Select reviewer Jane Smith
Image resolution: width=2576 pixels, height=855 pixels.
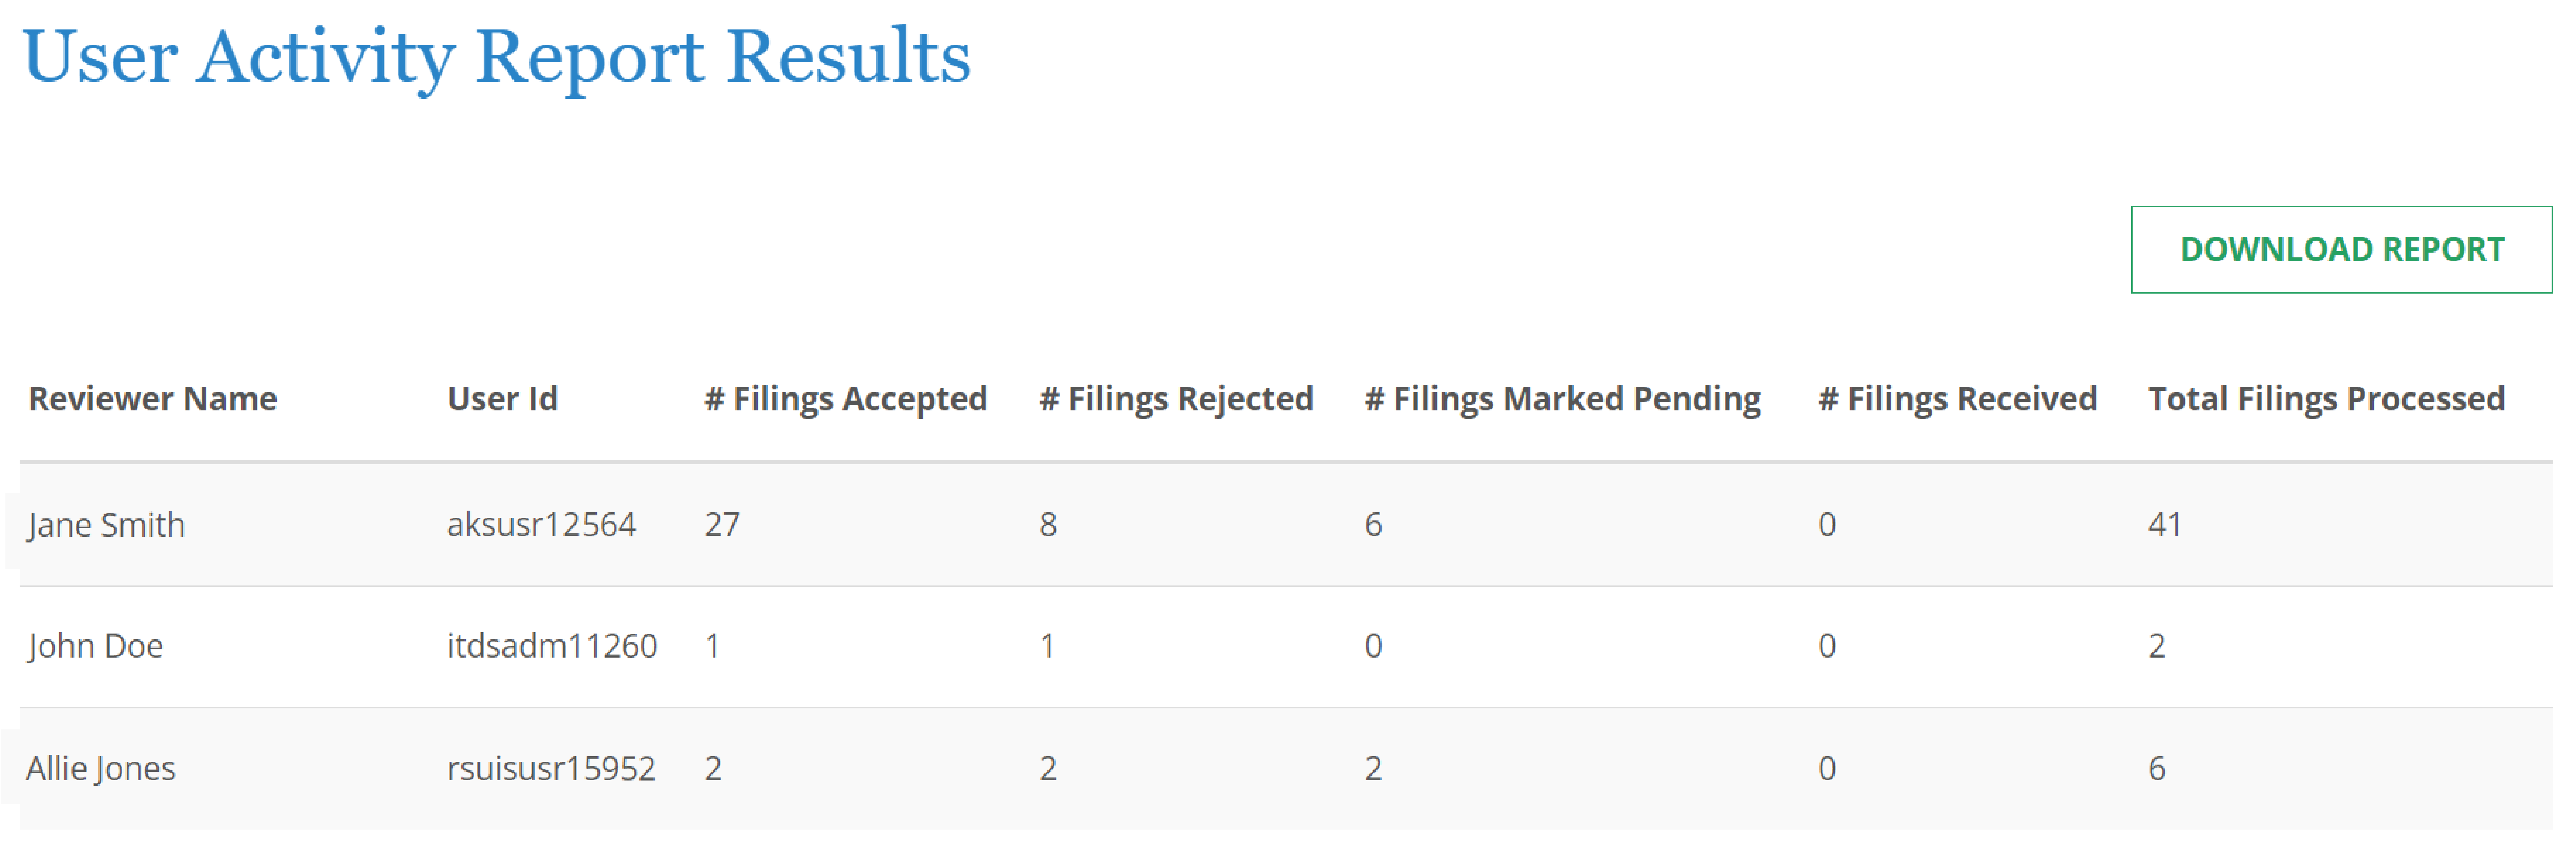click(106, 524)
